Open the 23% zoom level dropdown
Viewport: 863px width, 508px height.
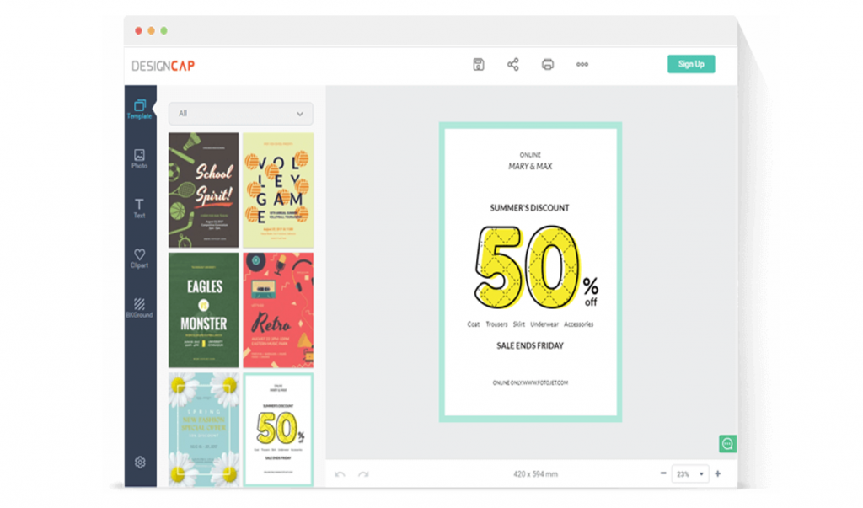(x=689, y=473)
